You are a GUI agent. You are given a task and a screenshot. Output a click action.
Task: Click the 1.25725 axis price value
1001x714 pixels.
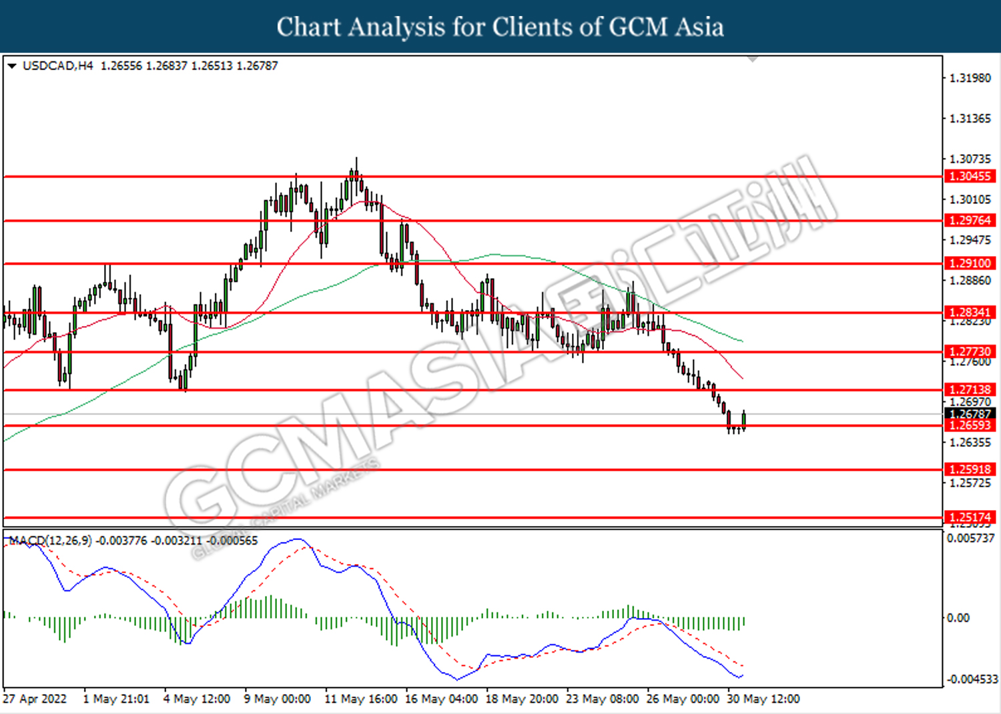[x=970, y=483]
